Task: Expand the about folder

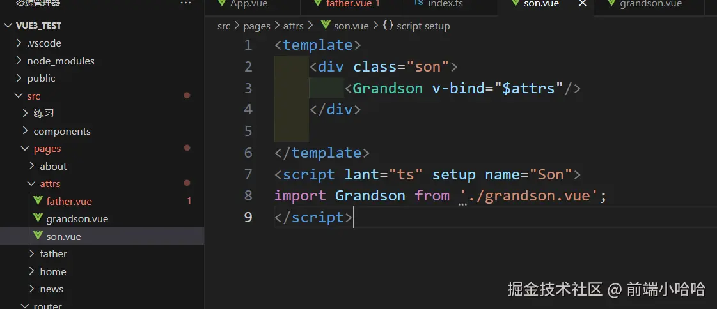Action: point(31,166)
